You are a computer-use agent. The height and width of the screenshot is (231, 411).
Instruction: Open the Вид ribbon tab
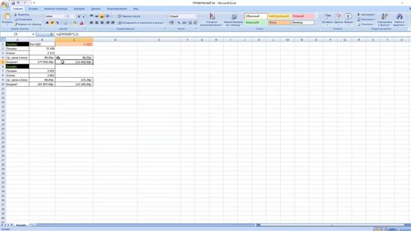pyautogui.click(x=136, y=8)
